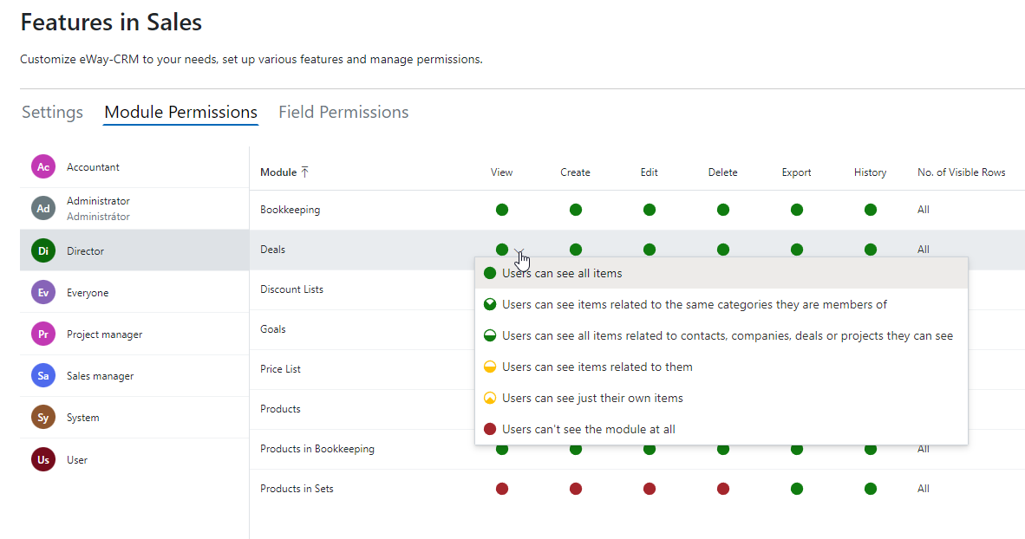This screenshot has height=539, width=1025.
Task: Click the Goals module name
Action: pyautogui.click(x=272, y=329)
